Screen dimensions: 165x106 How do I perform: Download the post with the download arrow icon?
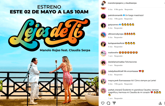[x=160, y=103]
